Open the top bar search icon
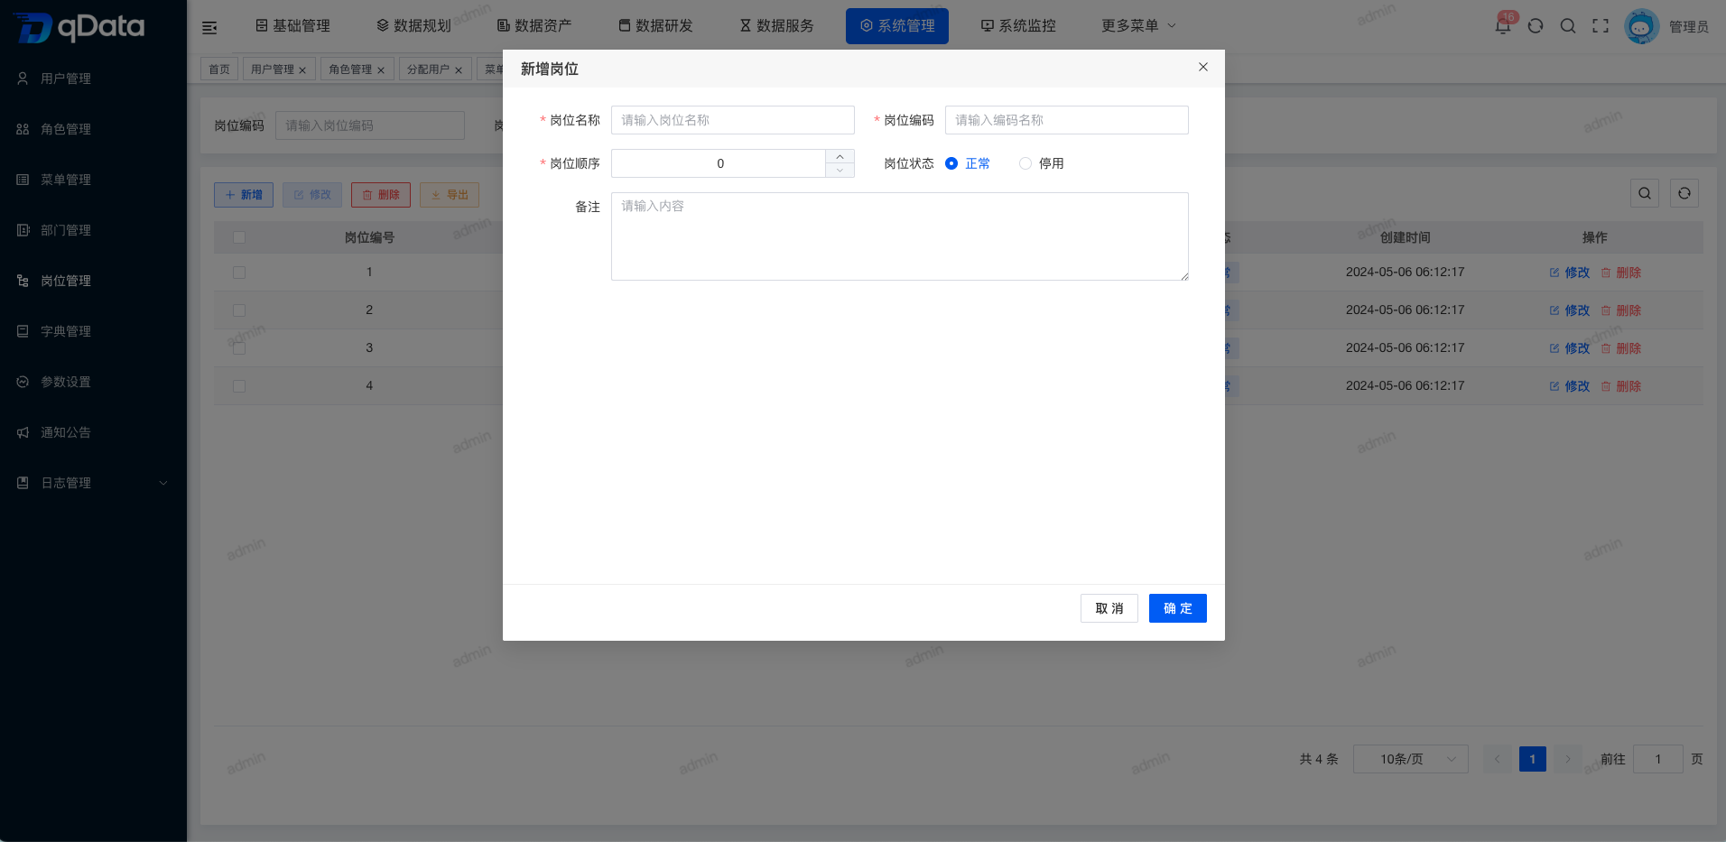 click(1568, 26)
